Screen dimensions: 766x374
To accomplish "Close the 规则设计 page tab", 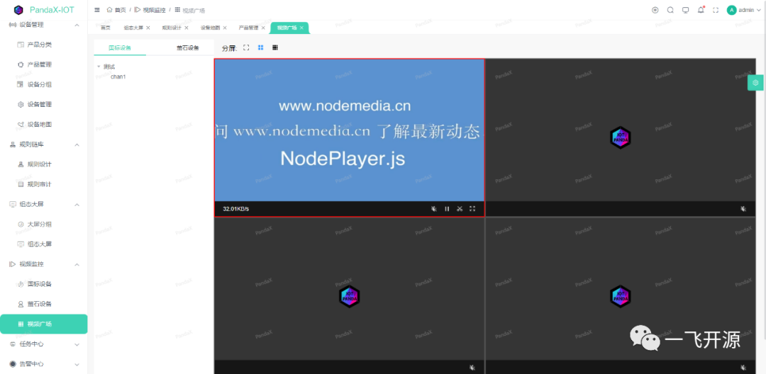I will tap(186, 28).
